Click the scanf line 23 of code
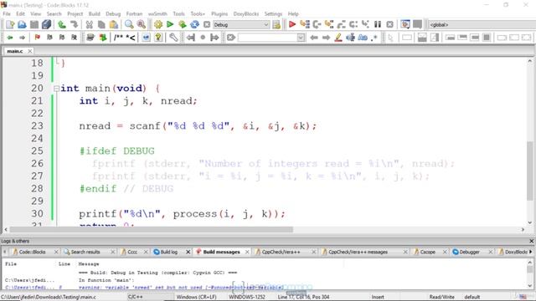Screen dimensions: 536x301 pyautogui.click(x=198, y=126)
